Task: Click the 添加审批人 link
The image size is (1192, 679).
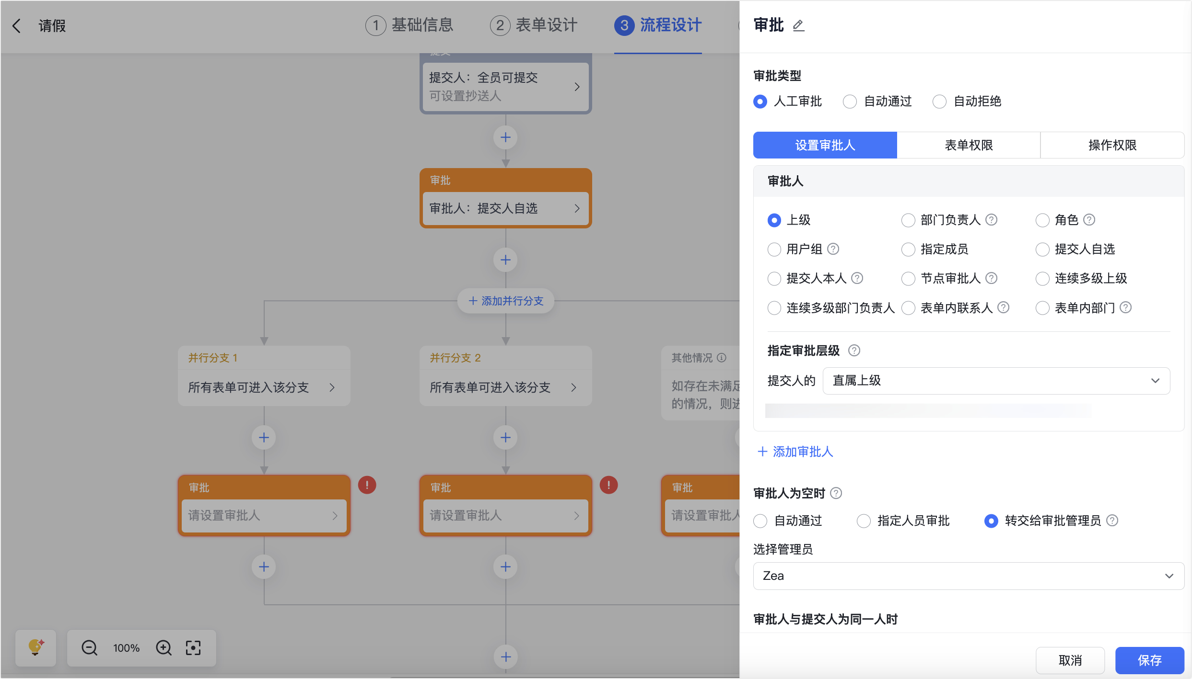Action: (795, 452)
